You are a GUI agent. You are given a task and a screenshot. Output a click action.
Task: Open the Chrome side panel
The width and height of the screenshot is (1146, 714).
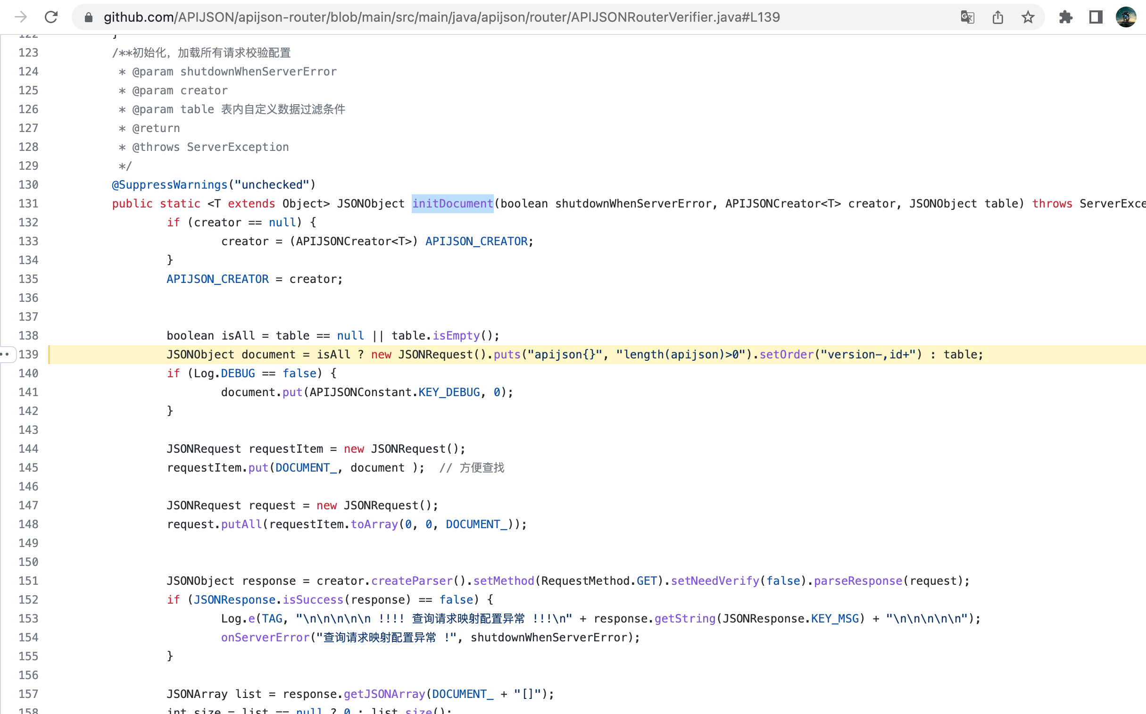click(1096, 17)
